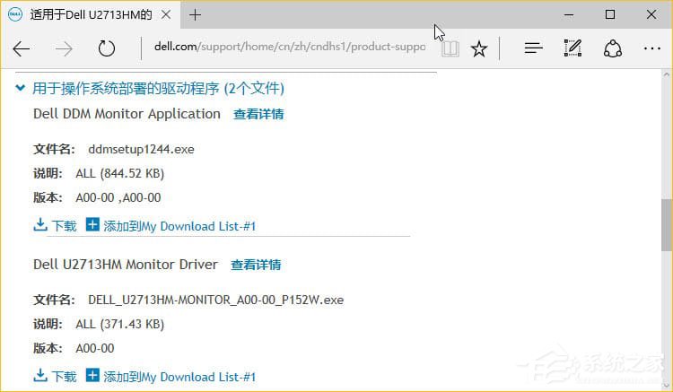The height and width of the screenshot is (392, 673).
Task: View details for Dell U2713HM Monitor Driver
Action: coord(256,265)
